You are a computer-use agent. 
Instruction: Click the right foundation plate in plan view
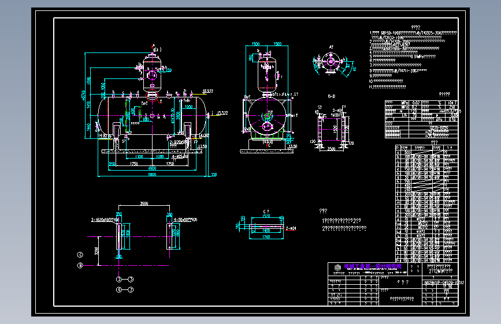pyautogui.click(x=169, y=236)
